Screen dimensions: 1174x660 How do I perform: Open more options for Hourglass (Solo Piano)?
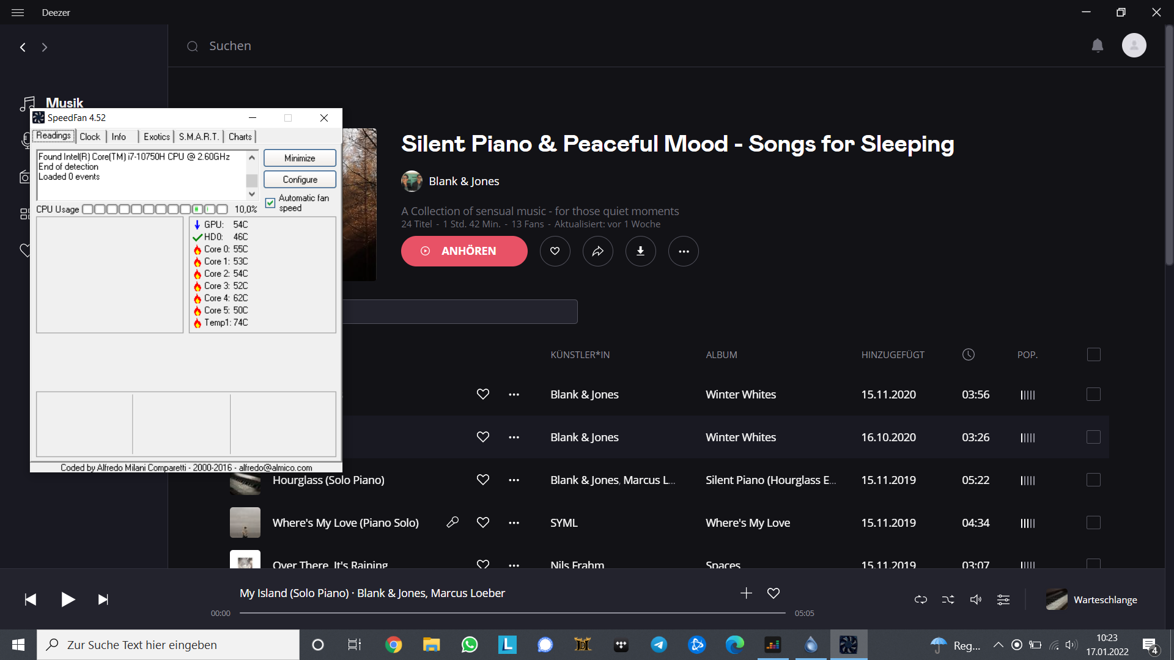click(x=514, y=480)
